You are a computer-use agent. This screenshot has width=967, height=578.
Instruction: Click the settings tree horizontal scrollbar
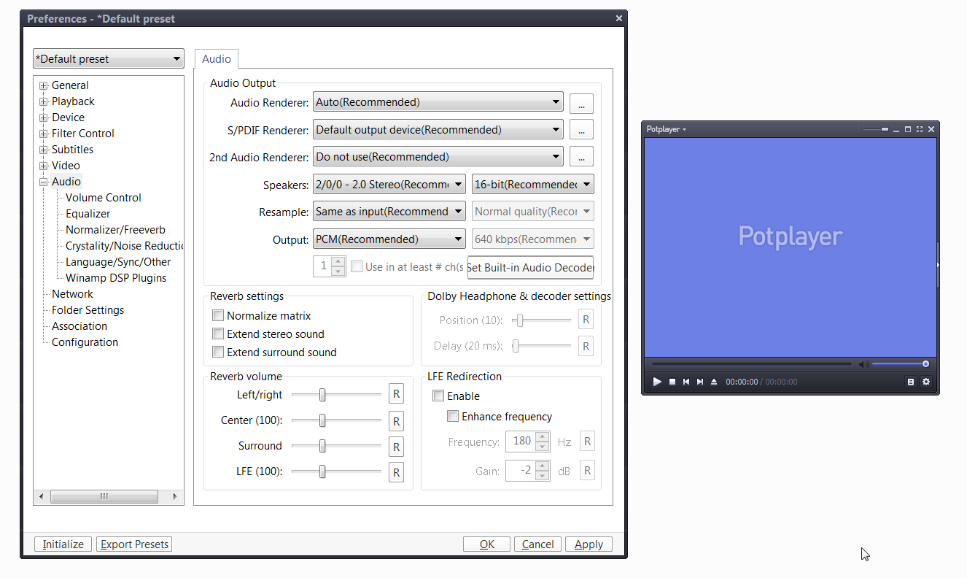pyautogui.click(x=109, y=497)
